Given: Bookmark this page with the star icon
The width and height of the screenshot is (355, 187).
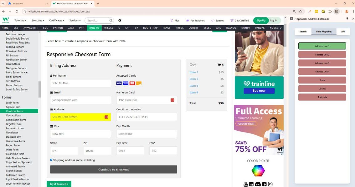Looking at the screenshot, I should pyautogui.click(x=300, y=12).
